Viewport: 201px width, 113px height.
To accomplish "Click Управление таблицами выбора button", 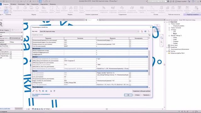I will coord(142,91).
